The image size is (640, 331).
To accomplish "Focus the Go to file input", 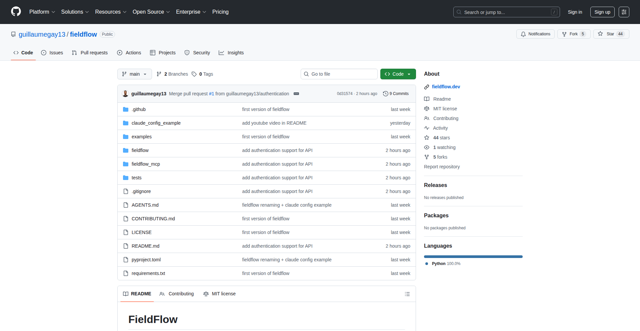I will click(x=339, y=74).
